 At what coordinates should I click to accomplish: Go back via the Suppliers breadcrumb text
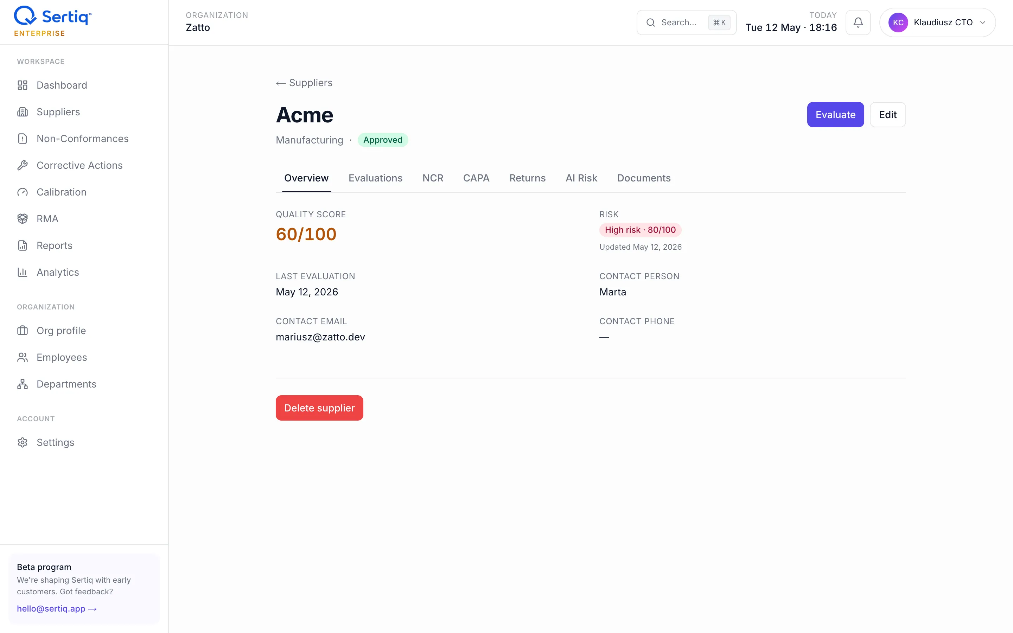coord(311,83)
